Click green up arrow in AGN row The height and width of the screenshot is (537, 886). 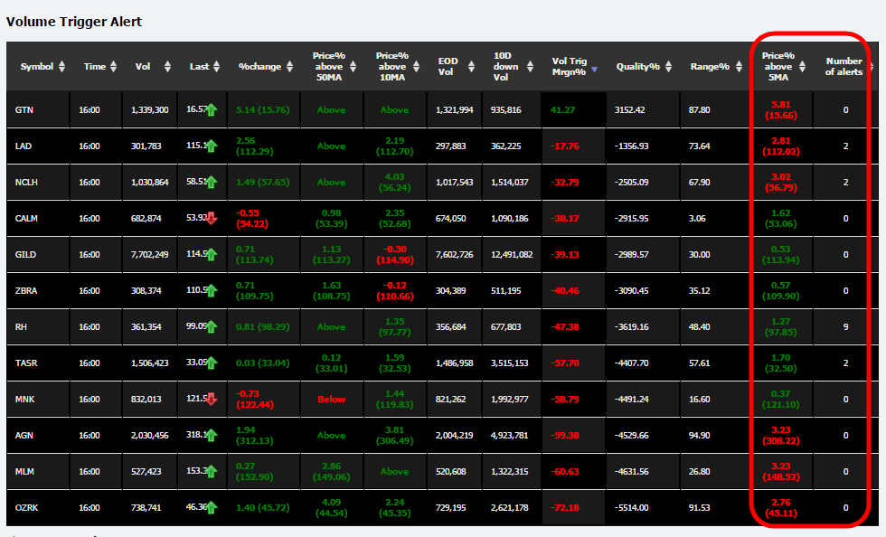(212, 435)
